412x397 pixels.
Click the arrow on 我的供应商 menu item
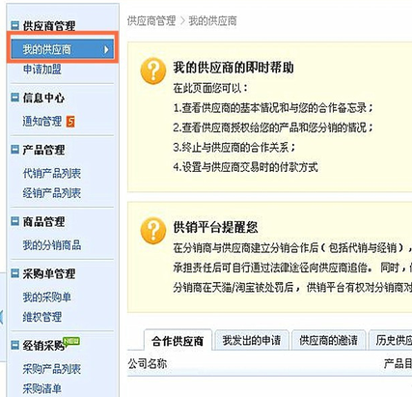106,49
